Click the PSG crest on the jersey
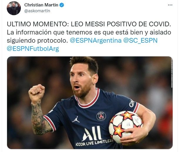 [x=101, y=116]
